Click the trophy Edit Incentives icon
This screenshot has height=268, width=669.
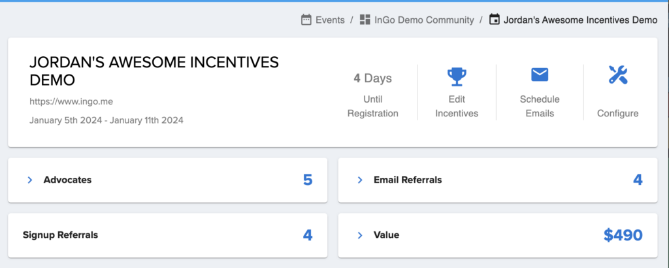(457, 77)
